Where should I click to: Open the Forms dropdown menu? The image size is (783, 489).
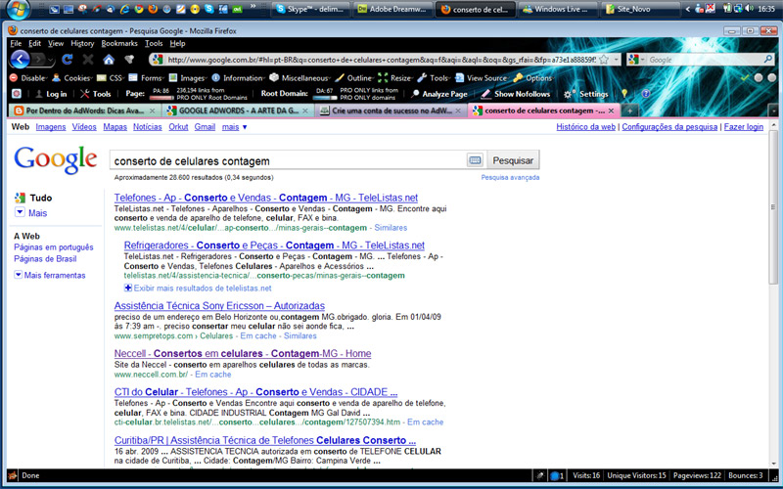point(147,78)
